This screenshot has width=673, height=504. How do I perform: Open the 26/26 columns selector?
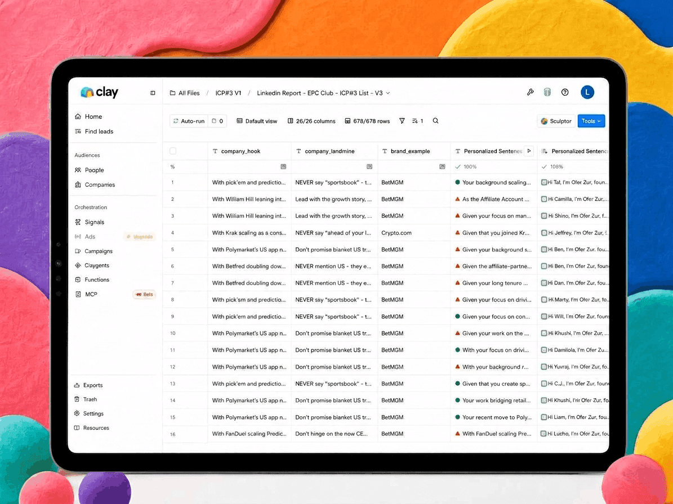click(x=311, y=121)
